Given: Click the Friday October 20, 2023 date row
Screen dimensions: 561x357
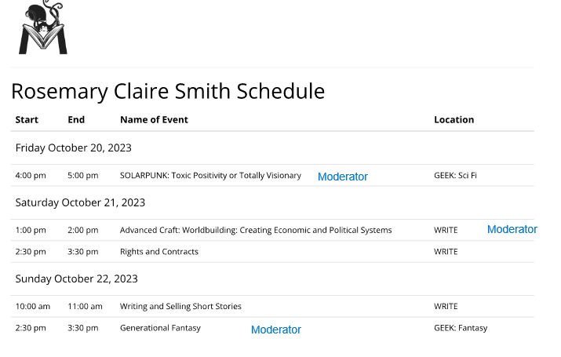Looking at the screenshot, I should click(74, 148).
